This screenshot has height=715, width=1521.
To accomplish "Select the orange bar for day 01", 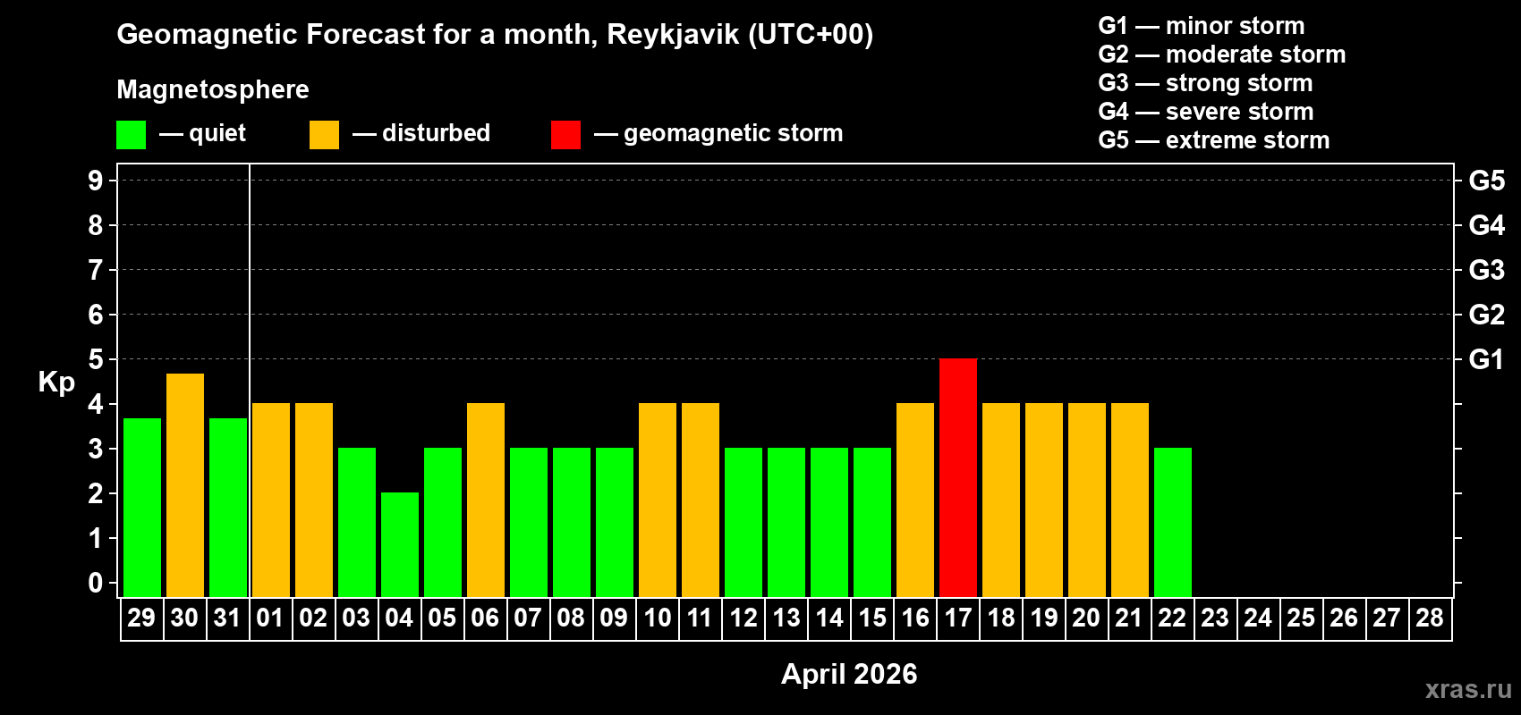I will click(271, 500).
